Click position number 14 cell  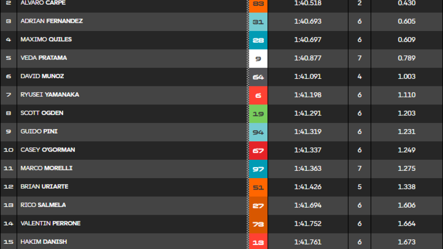(x=8, y=224)
